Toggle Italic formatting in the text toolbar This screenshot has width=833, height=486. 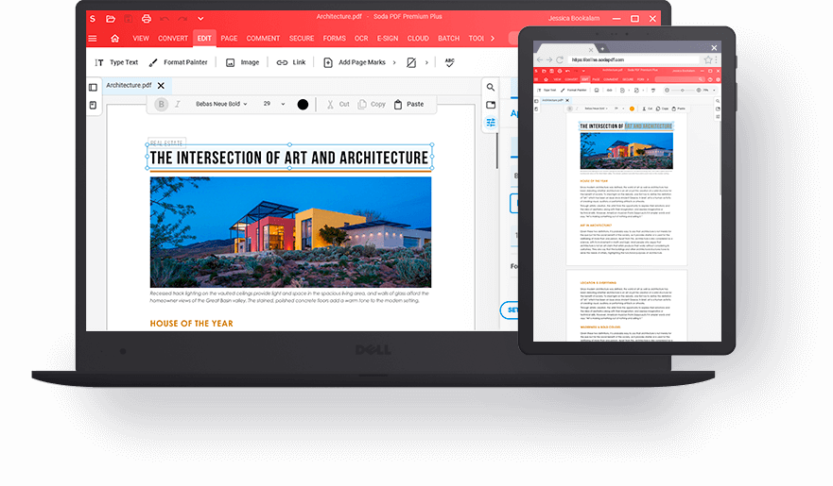pos(177,104)
